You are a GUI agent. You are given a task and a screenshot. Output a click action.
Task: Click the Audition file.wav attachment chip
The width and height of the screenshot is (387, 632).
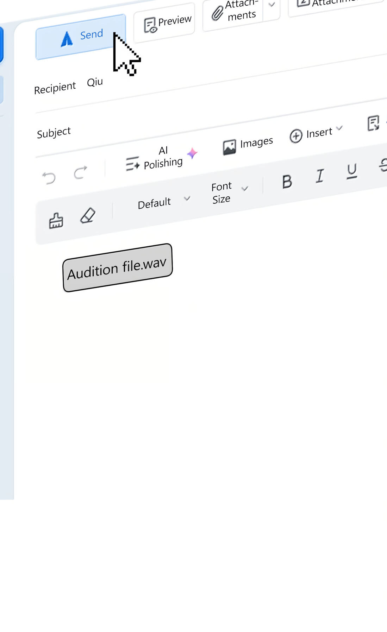[x=118, y=268]
